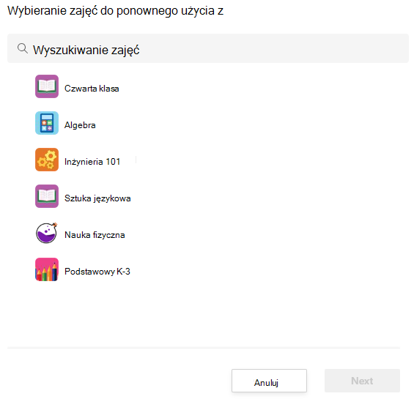Pick the Sztuka językowa book icon

coord(47,196)
